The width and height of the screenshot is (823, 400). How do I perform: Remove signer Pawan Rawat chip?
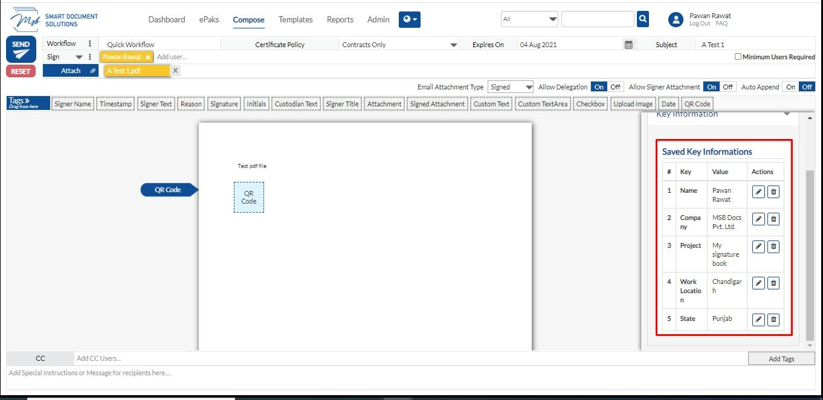tap(147, 57)
